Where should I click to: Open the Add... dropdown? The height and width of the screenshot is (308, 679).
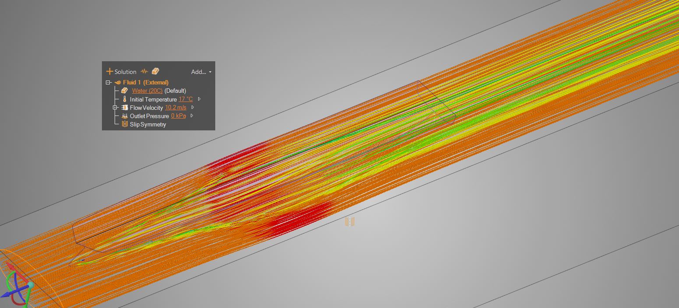pyautogui.click(x=201, y=72)
